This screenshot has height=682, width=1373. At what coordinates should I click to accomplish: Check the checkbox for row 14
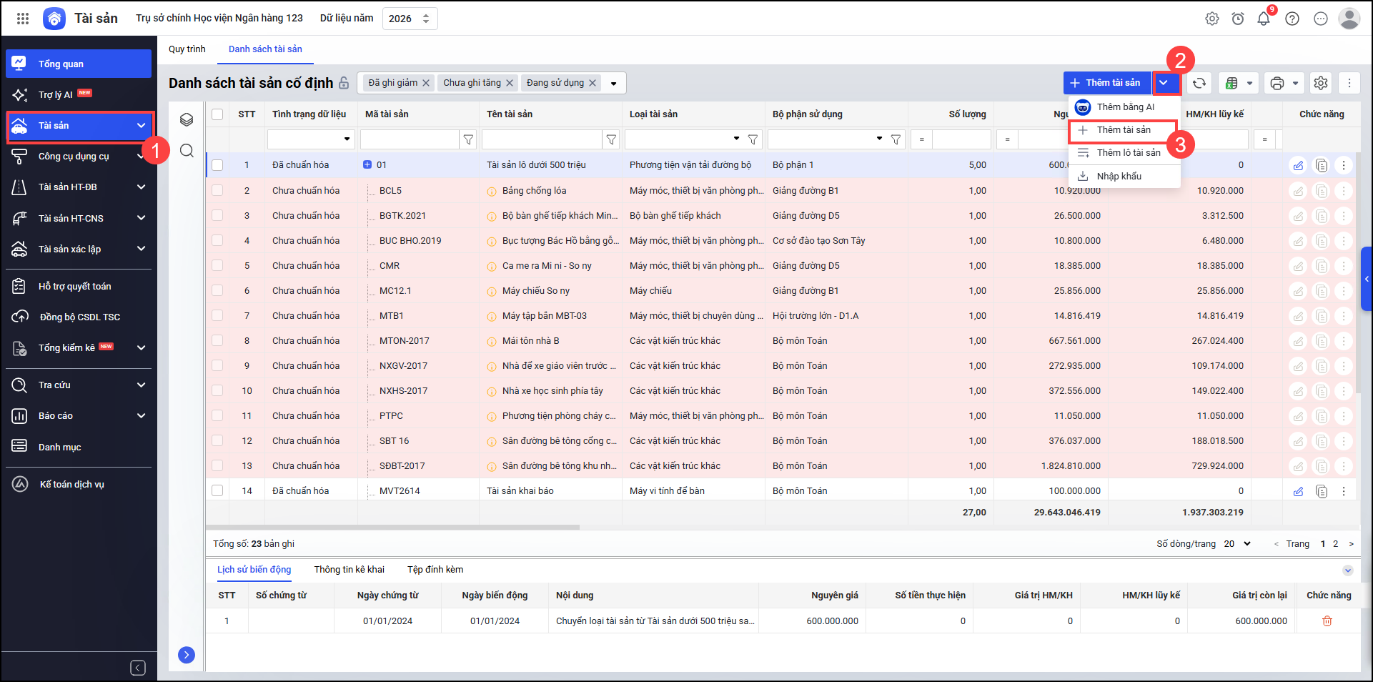click(217, 491)
